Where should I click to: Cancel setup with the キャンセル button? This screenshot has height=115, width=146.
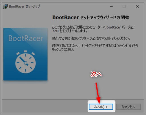128,107
